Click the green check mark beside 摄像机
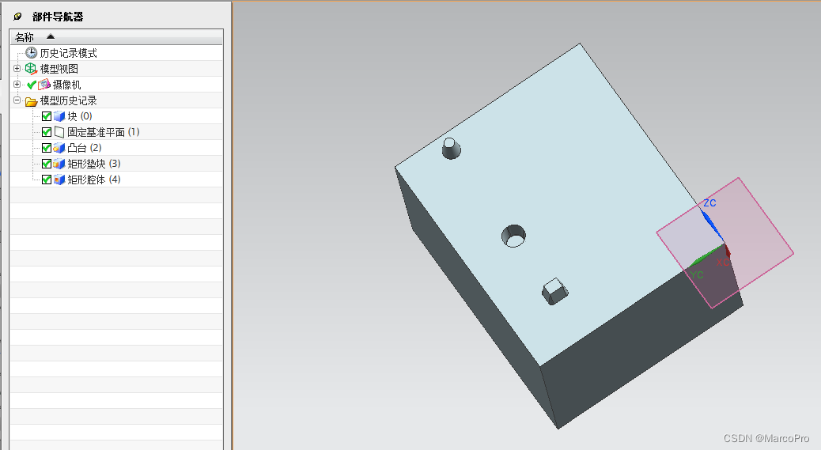This screenshot has width=821, height=450. point(32,85)
